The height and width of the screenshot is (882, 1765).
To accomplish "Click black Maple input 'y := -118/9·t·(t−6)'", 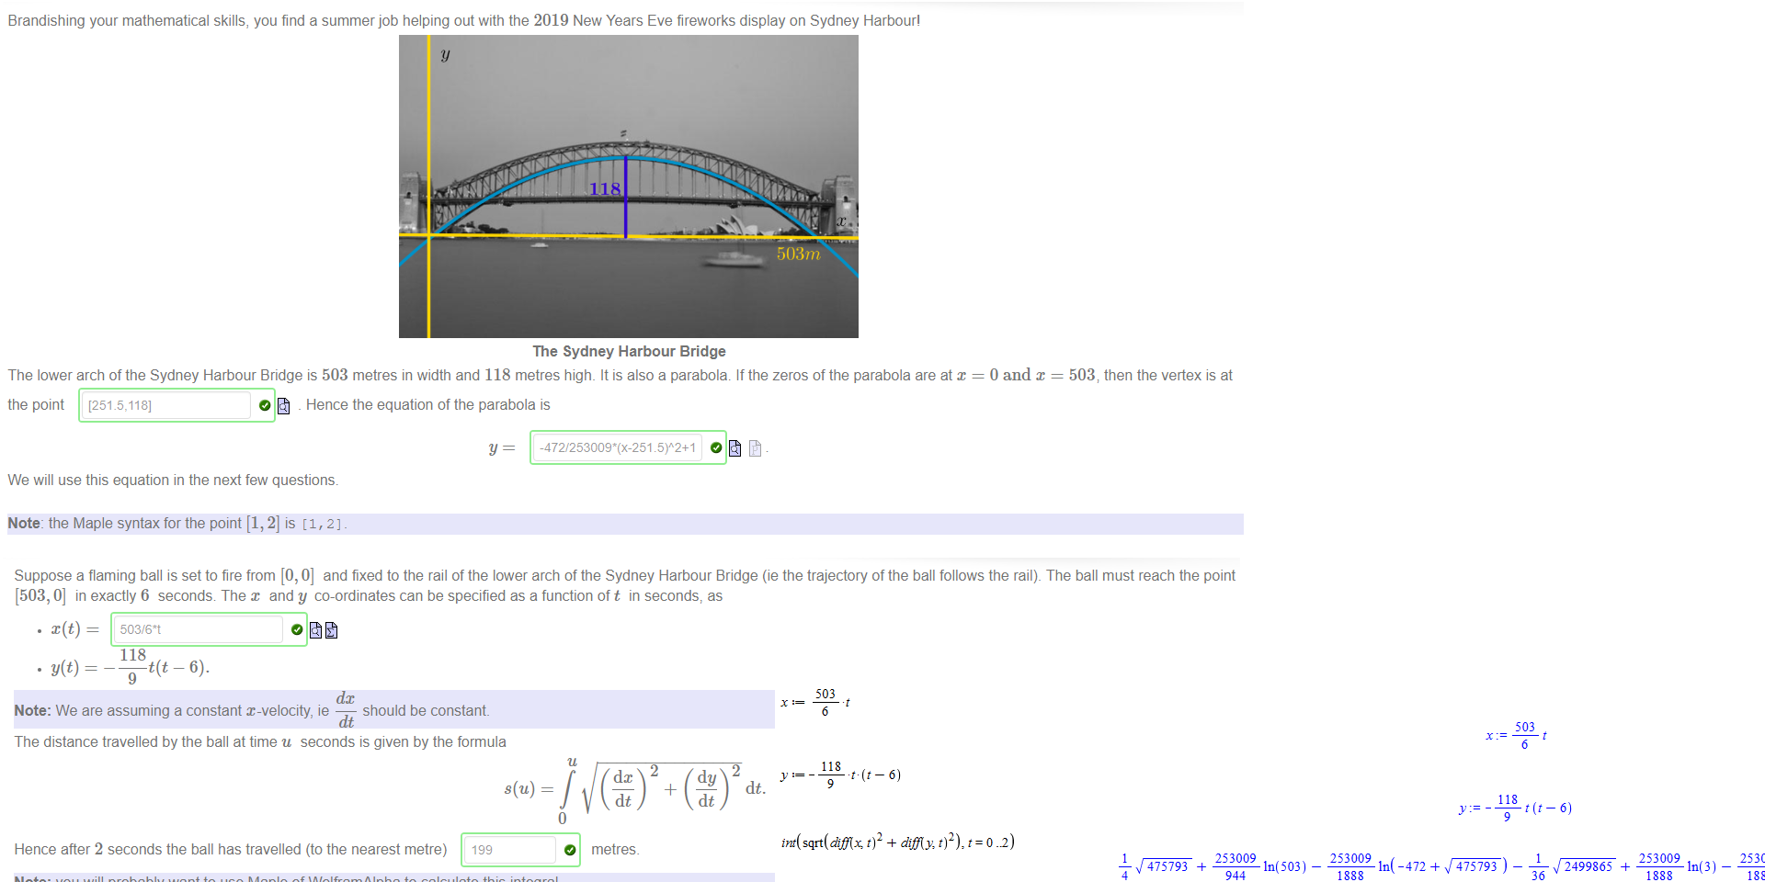I will click(840, 775).
